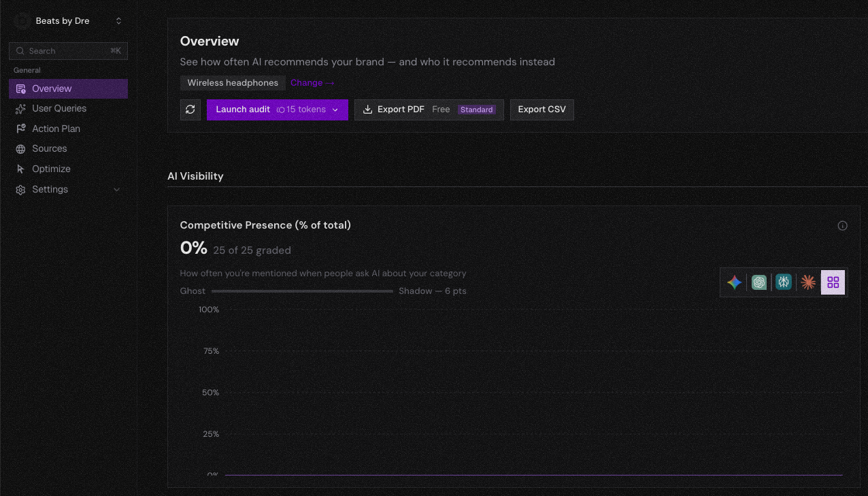Filter chart by Perplexity model icon

click(784, 282)
